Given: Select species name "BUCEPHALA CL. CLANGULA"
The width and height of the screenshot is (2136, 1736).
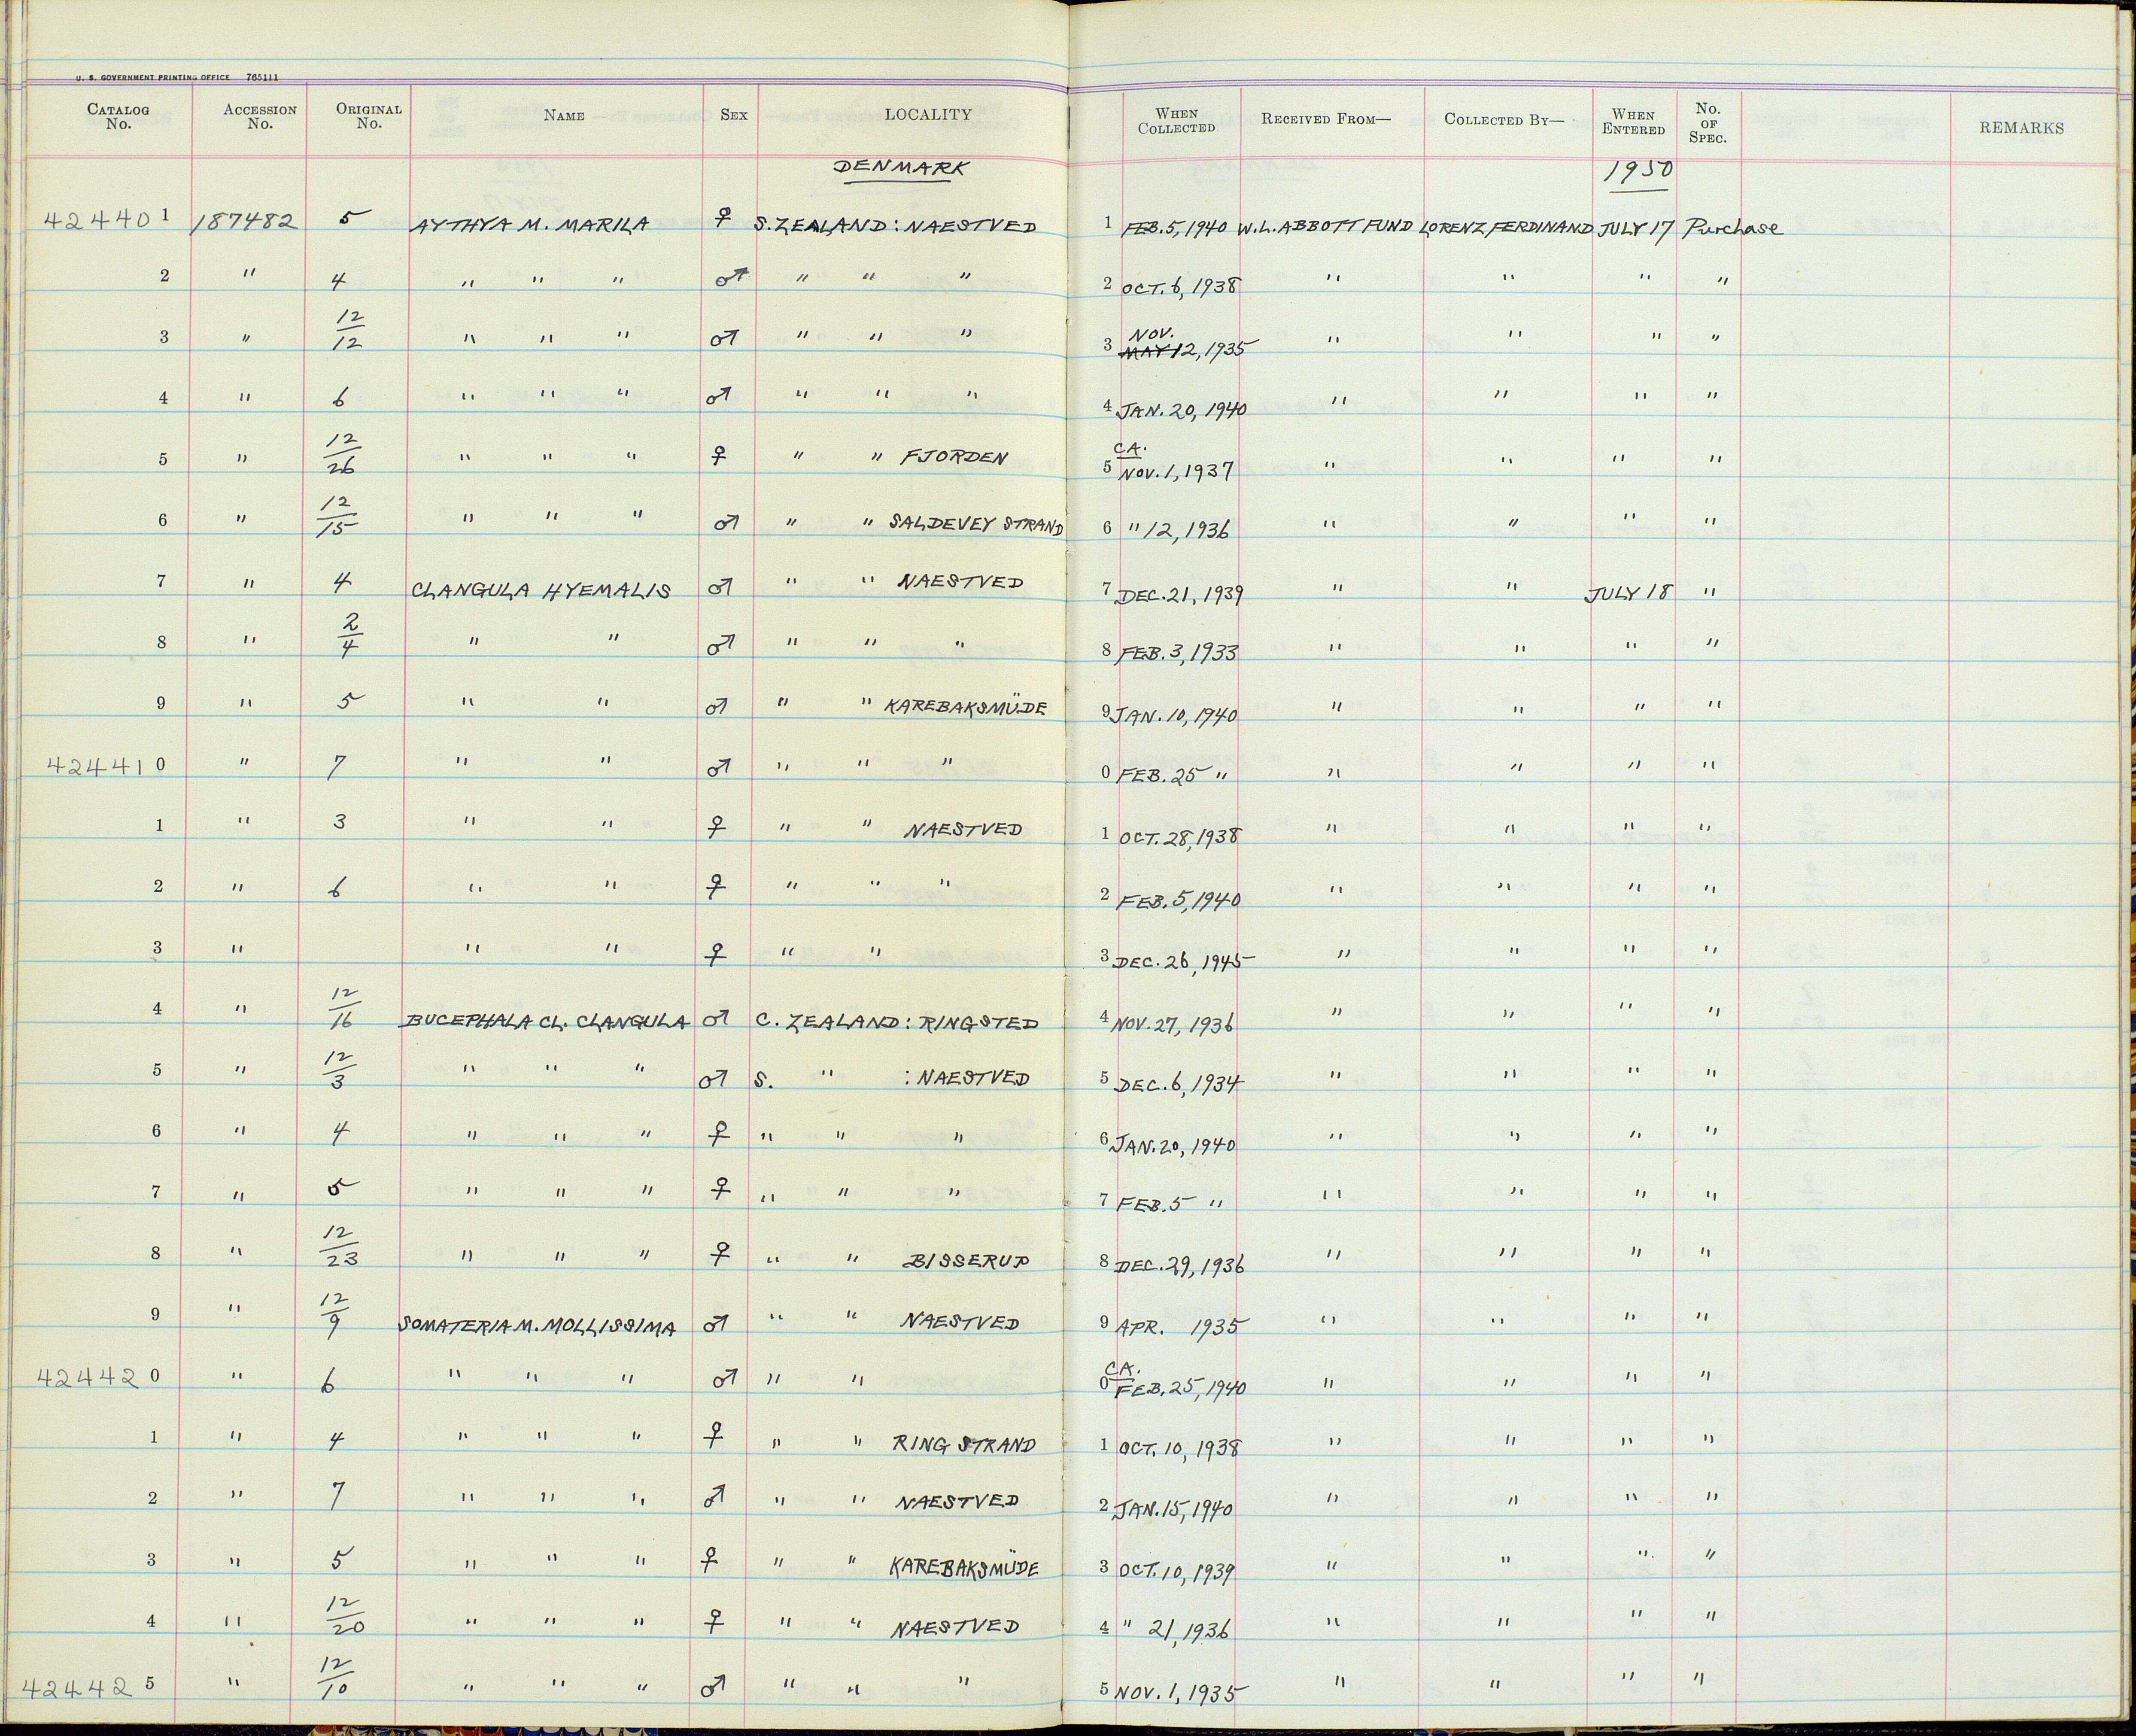Looking at the screenshot, I should [545, 1022].
